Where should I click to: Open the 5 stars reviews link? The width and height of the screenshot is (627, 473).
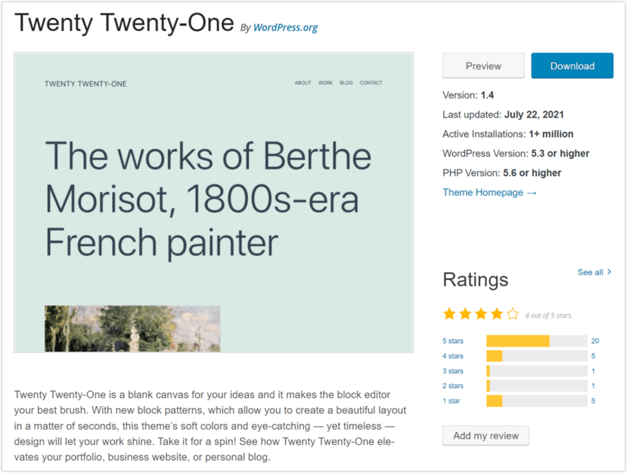click(x=453, y=341)
